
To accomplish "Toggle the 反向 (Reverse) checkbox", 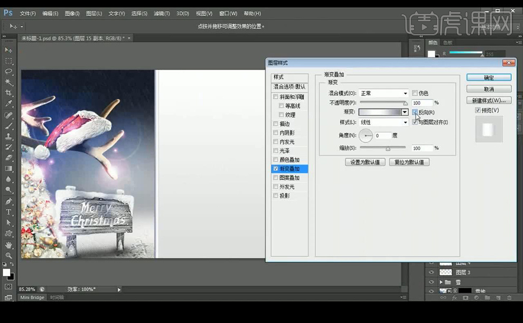I will pyautogui.click(x=415, y=113).
